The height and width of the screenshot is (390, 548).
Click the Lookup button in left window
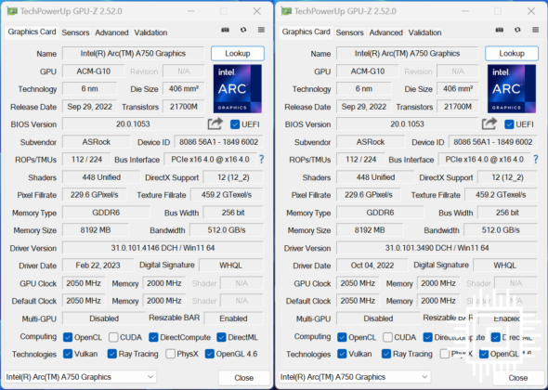(x=238, y=54)
